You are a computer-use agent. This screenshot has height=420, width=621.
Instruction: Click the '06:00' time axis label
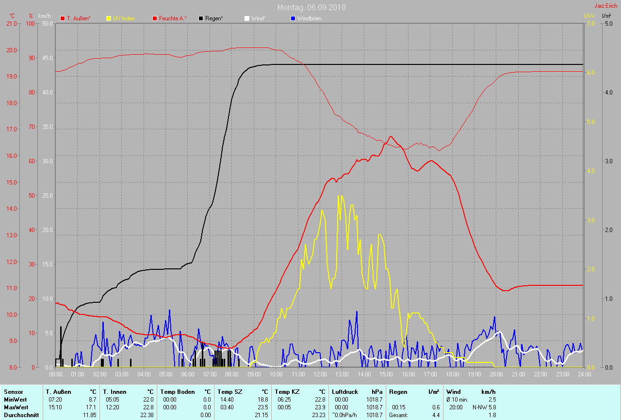[x=188, y=374]
